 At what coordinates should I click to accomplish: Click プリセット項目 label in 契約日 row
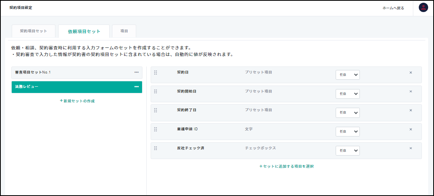pos(258,72)
